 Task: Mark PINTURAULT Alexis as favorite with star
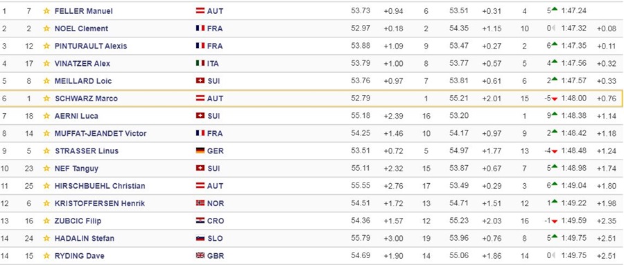pos(46,46)
